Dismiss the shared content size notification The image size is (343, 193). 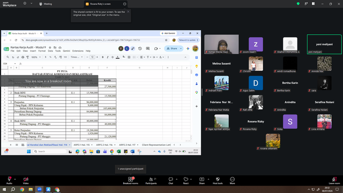point(128,12)
